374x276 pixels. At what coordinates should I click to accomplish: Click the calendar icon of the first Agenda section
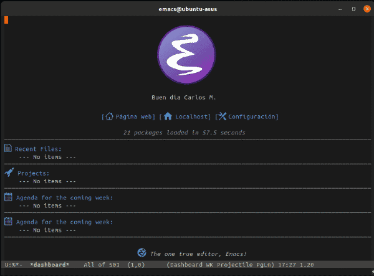point(8,197)
